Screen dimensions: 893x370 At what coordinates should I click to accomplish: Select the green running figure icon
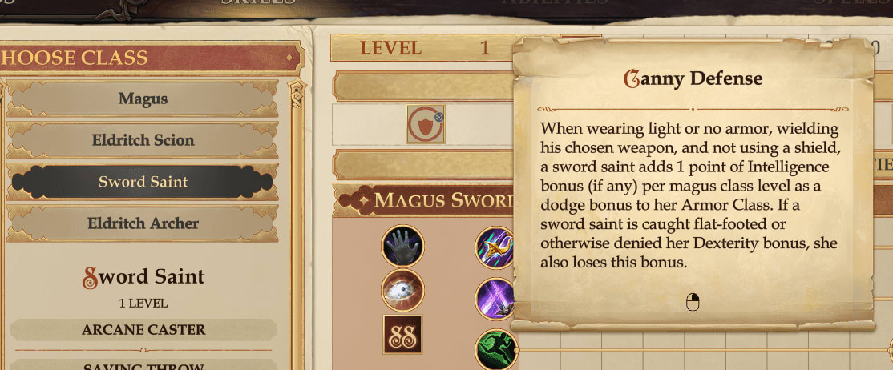click(495, 349)
